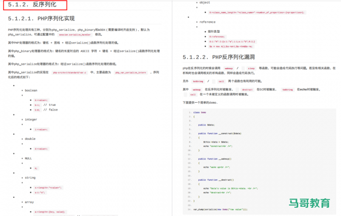The width and height of the screenshot is (341, 216).
Task: Click the string list item
Action: (30, 178)
